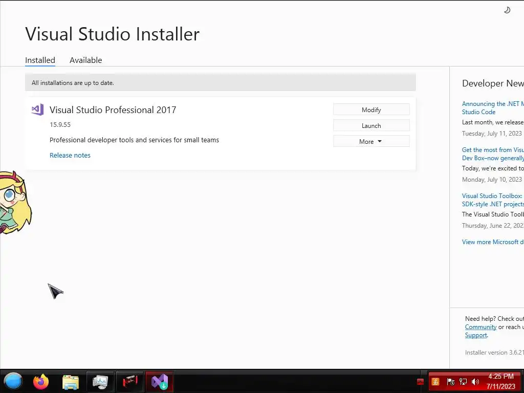
Task: Click the Modify button
Action: point(372,110)
